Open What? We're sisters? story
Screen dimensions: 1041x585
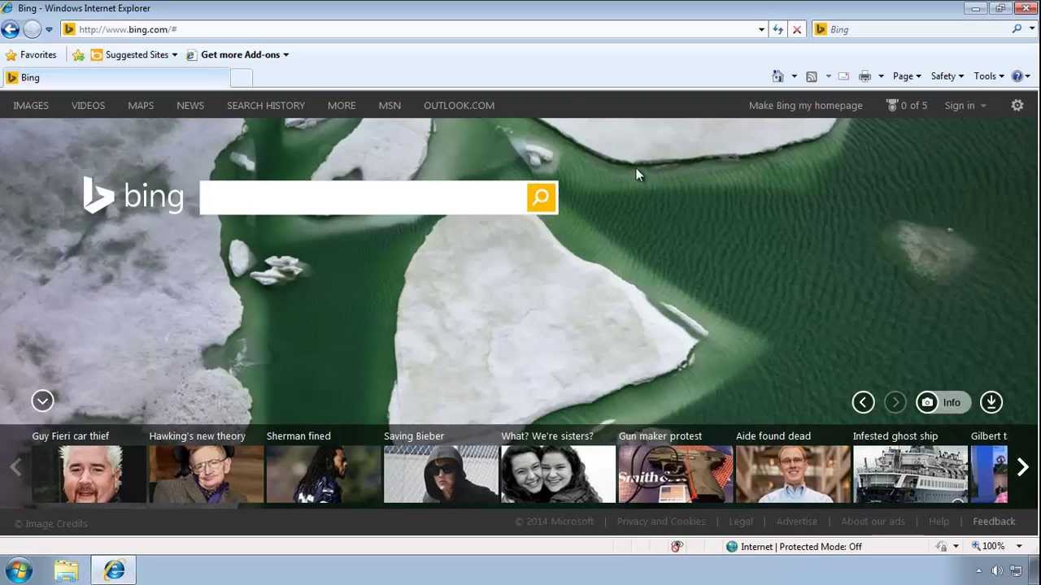(x=558, y=466)
